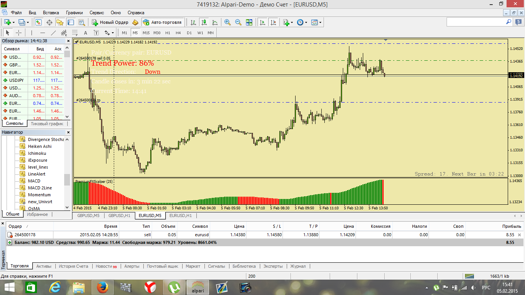This screenshot has width=525, height=295.
Task: Select the Heiken Ashi indicator
Action: [x=40, y=146]
